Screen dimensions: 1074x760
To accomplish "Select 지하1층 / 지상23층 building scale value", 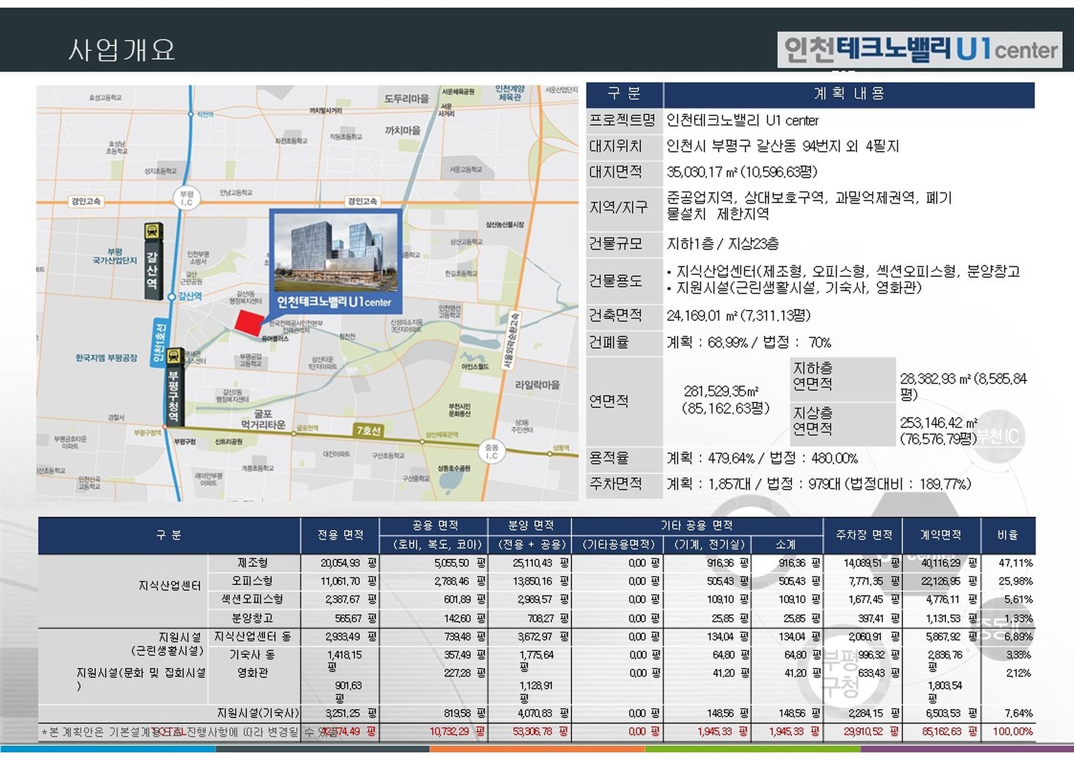I will coord(722,243).
